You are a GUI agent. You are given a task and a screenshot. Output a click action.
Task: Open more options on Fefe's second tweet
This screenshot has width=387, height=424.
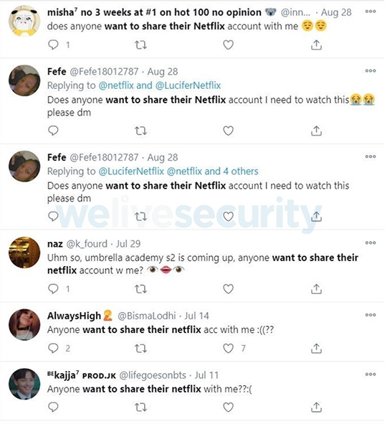[x=371, y=156]
